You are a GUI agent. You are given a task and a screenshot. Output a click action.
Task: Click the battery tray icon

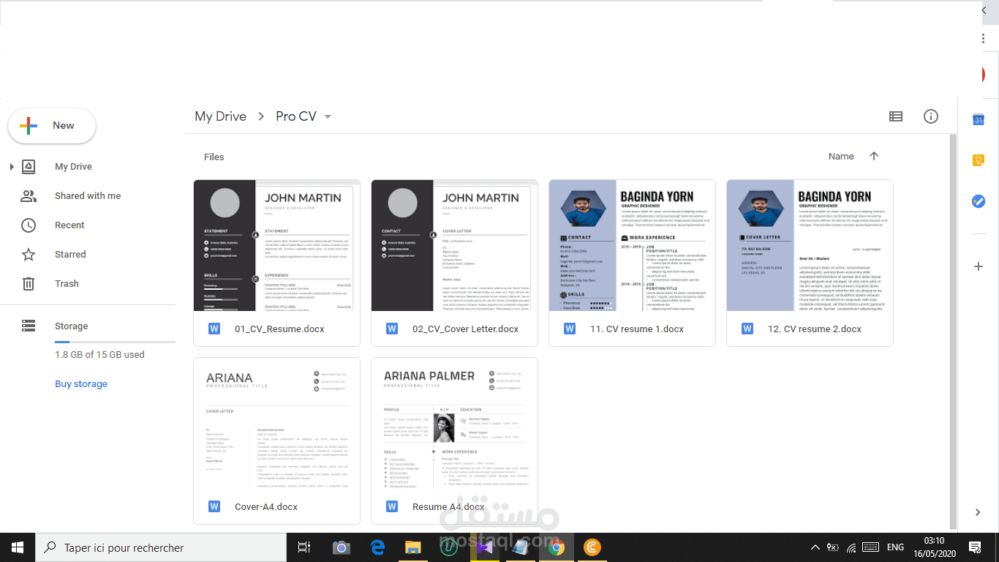point(833,547)
